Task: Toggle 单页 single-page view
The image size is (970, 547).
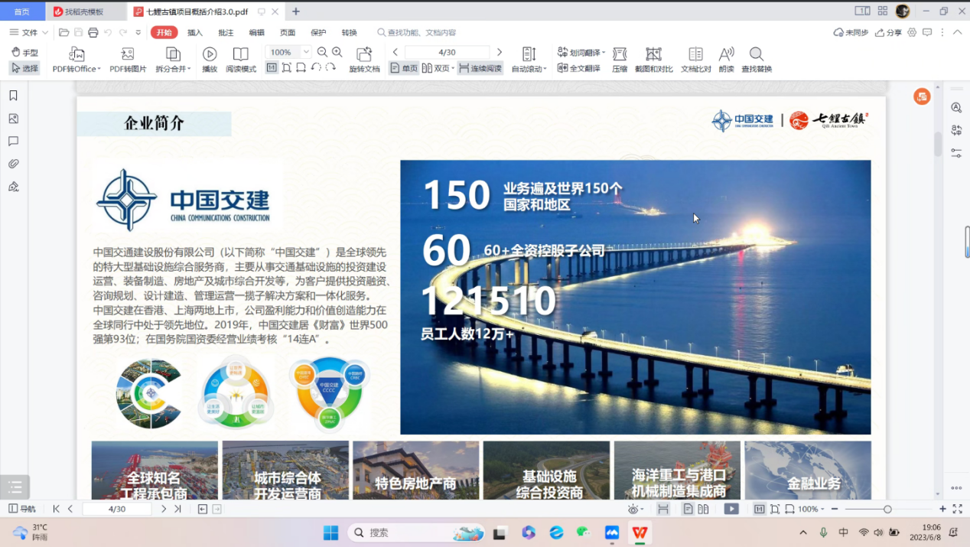Action: point(404,68)
